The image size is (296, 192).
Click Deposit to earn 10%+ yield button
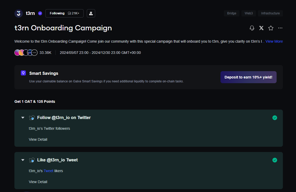(248, 77)
